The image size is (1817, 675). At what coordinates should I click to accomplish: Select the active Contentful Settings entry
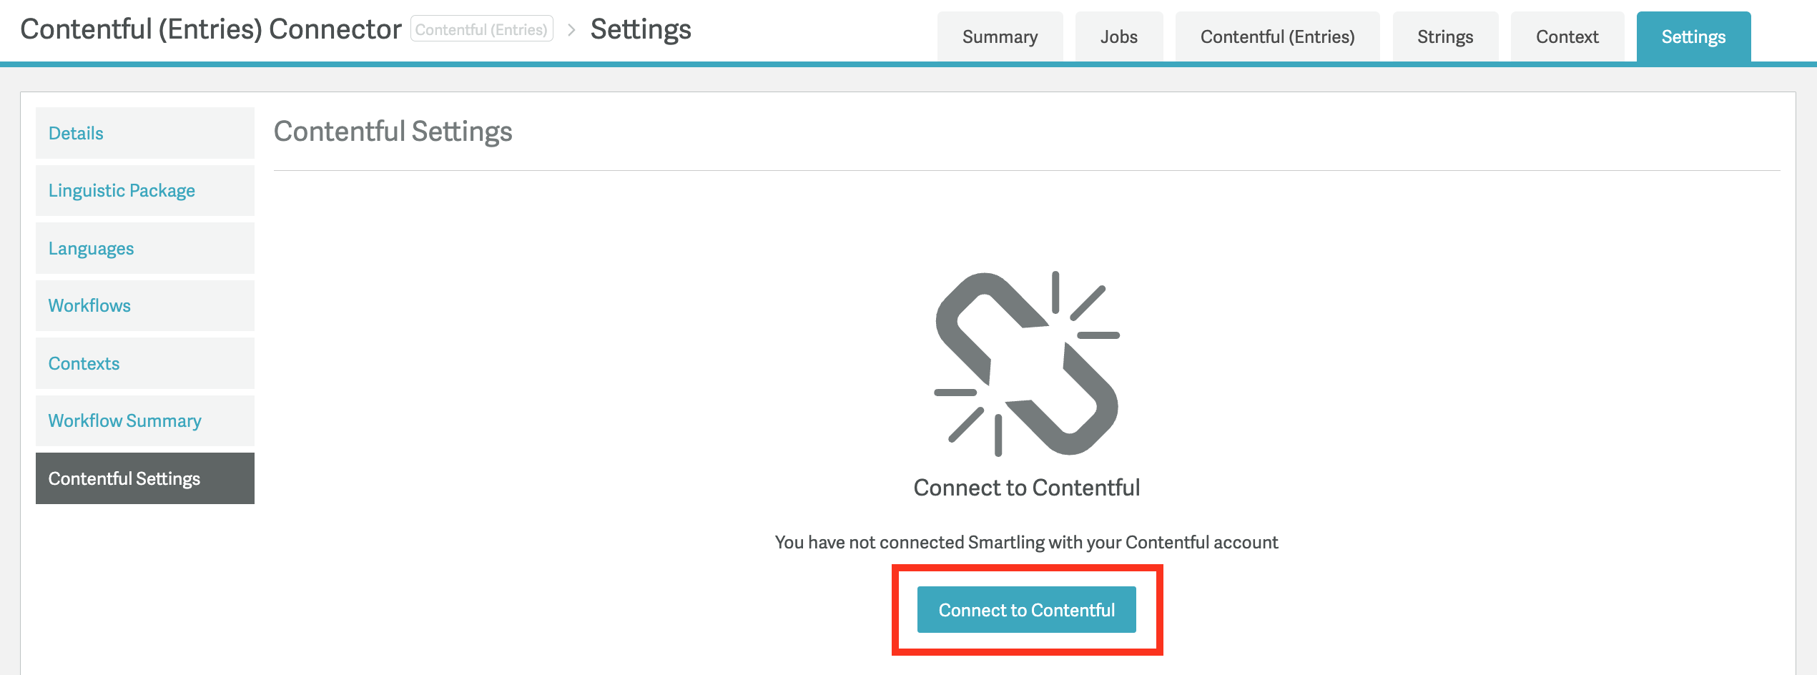pyautogui.click(x=124, y=478)
